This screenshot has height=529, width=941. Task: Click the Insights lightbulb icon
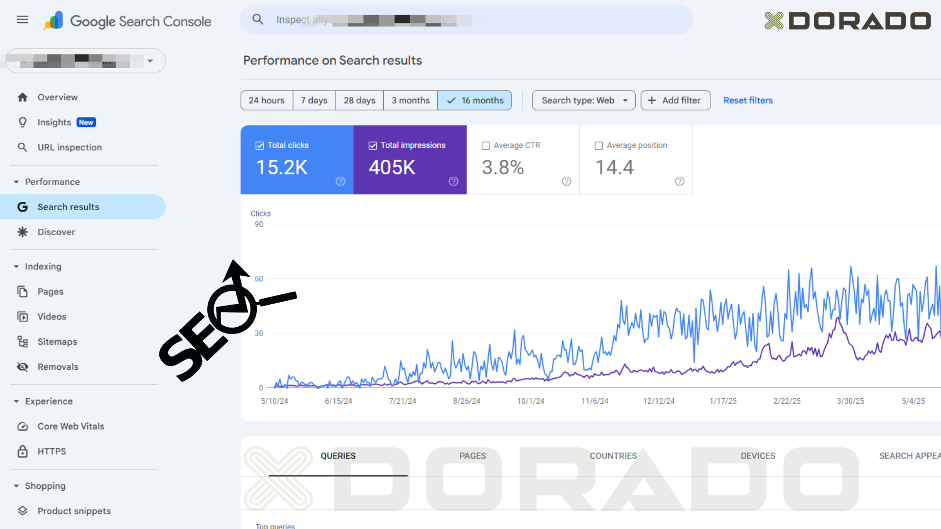23,122
